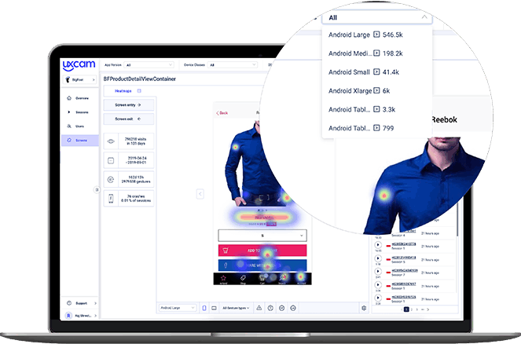Viewport: 521px width, 344px height.
Task: Click the Screen exit button
Action: click(x=128, y=119)
